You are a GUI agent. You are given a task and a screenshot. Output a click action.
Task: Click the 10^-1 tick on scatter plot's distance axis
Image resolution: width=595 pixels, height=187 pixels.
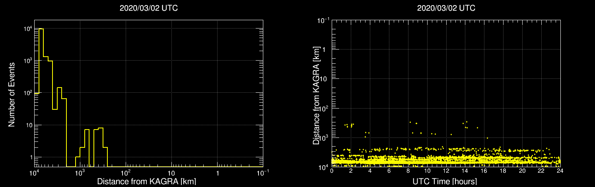pos(323,20)
